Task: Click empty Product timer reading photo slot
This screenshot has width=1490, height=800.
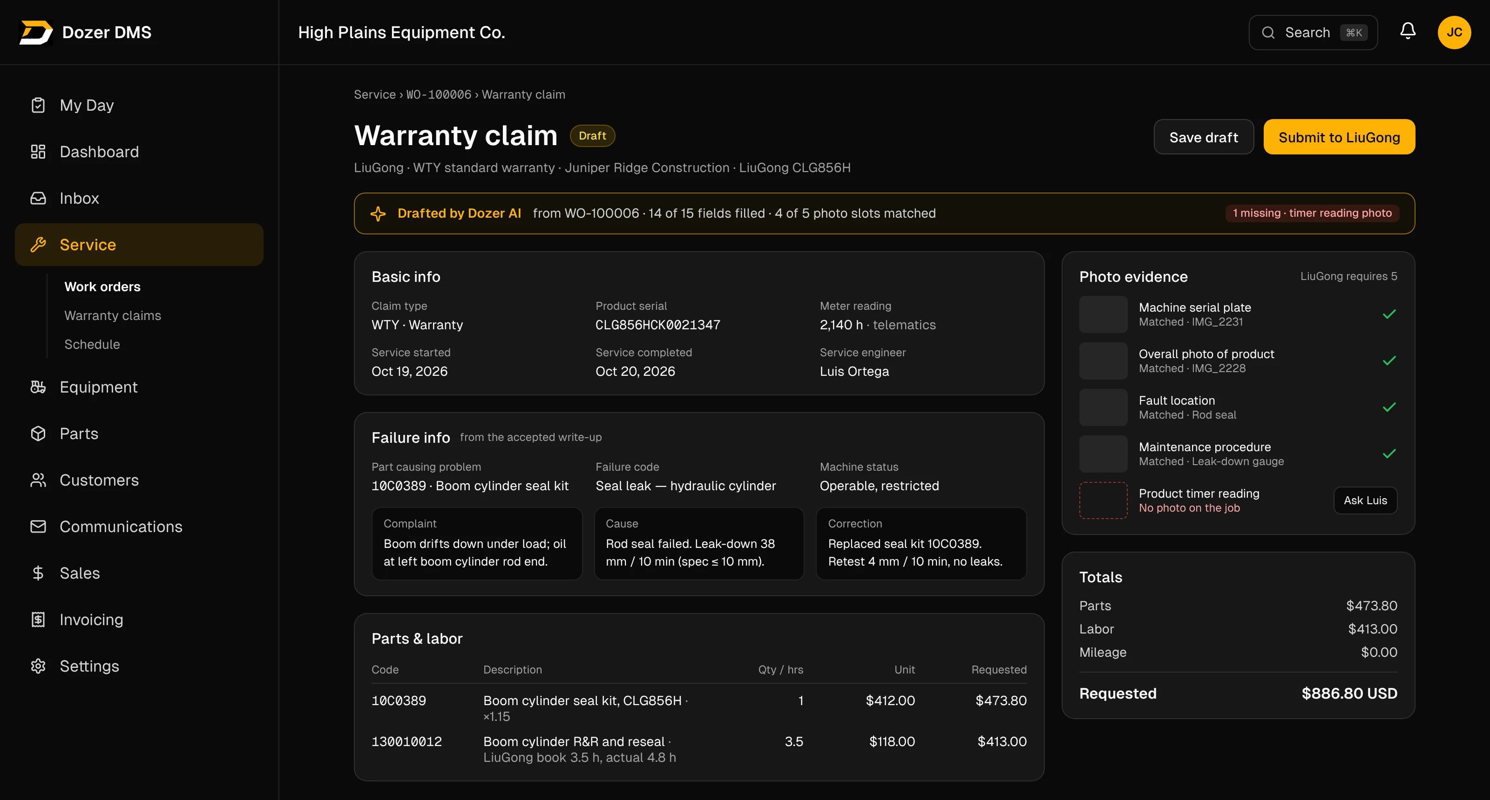Action: click(x=1103, y=500)
